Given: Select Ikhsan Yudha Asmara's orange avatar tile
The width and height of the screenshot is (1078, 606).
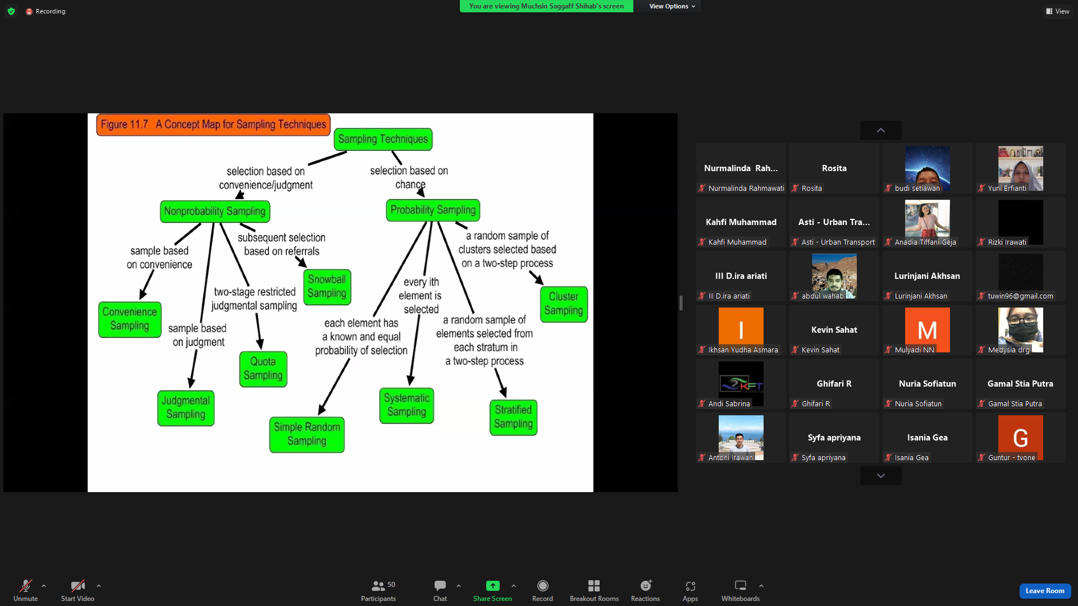Looking at the screenshot, I should pos(741,330).
